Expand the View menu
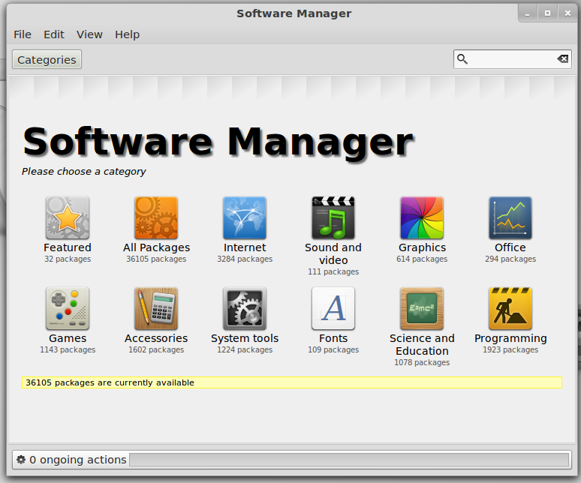Screen dimensions: 581x483 89,34
